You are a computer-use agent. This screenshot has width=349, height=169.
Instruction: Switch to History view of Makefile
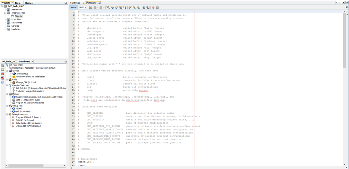click(x=83, y=7)
